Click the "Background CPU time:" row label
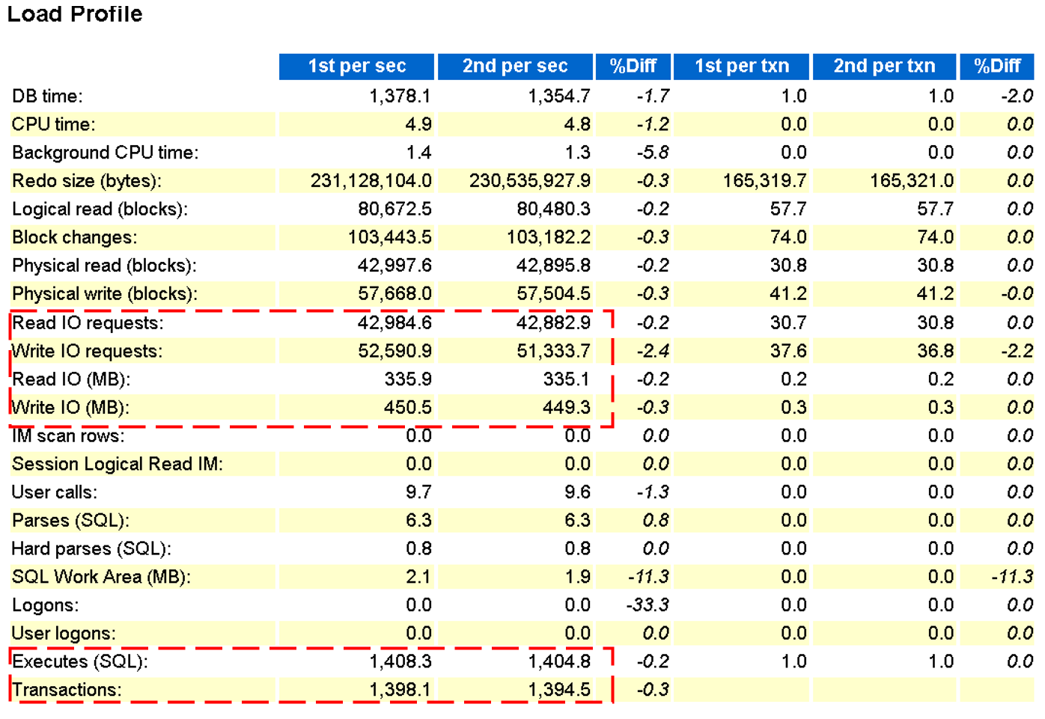The width and height of the screenshot is (1045, 719). pyautogui.click(x=106, y=153)
